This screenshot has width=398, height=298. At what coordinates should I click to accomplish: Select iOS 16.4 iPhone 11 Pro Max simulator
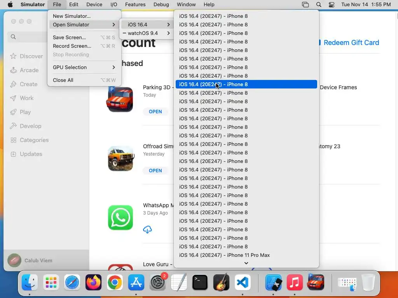[246, 255]
